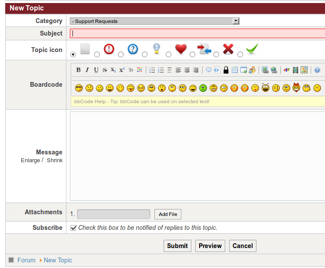Screen dimensions: 325x268
Task: Open the font size tool
Action: coord(131,70)
